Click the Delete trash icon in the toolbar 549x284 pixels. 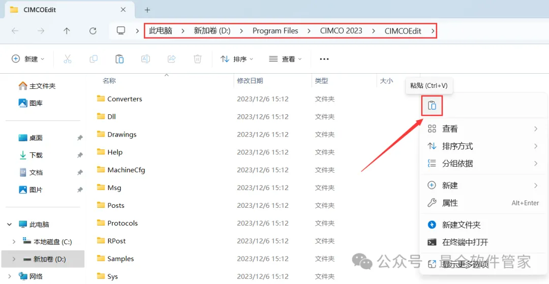click(197, 59)
